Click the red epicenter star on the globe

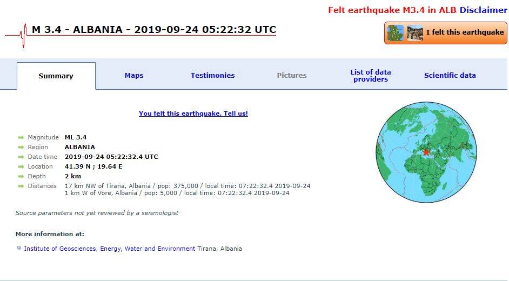426,152
